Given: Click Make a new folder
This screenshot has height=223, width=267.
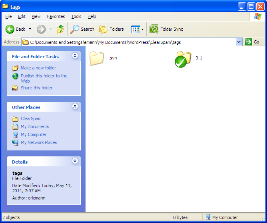Looking at the screenshot, I should point(38,68).
